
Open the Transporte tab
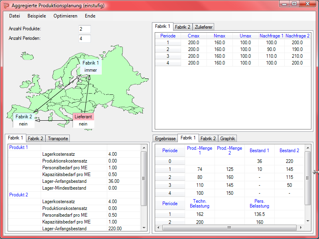[x=58, y=139]
